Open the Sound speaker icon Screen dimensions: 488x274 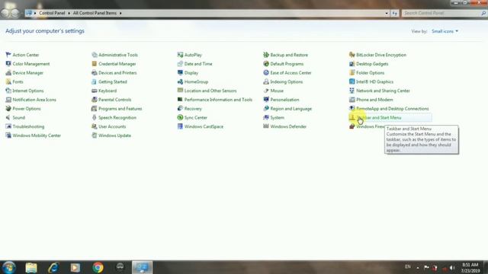click(x=8, y=117)
